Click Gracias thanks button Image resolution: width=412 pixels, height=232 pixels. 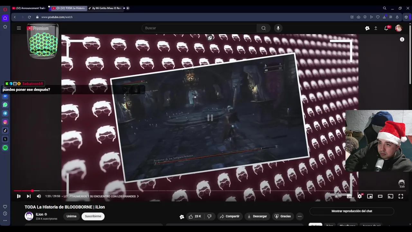click(x=282, y=216)
